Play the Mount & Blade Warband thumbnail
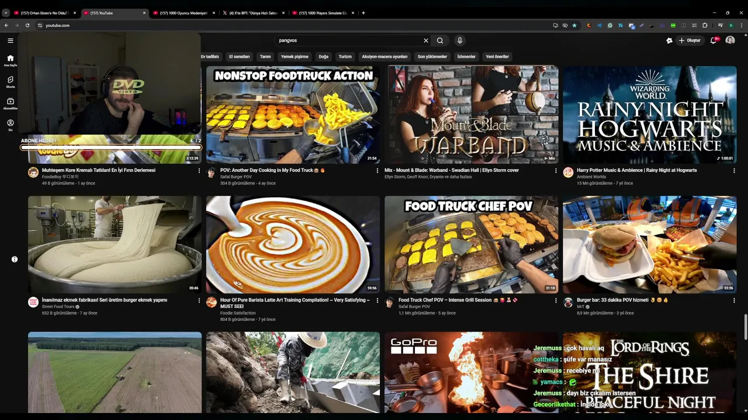Image resolution: width=748 pixels, height=420 pixels. pyautogui.click(x=472, y=114)
